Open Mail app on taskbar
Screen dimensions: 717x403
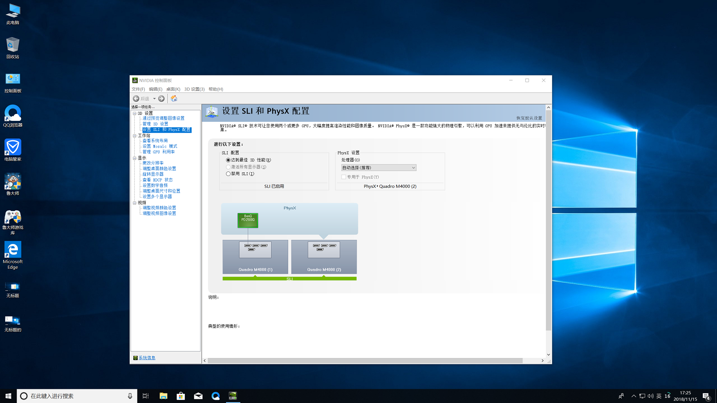pos(198,396)
